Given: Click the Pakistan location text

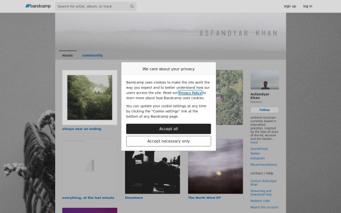Looking at the screenshot, I should 256,102.
